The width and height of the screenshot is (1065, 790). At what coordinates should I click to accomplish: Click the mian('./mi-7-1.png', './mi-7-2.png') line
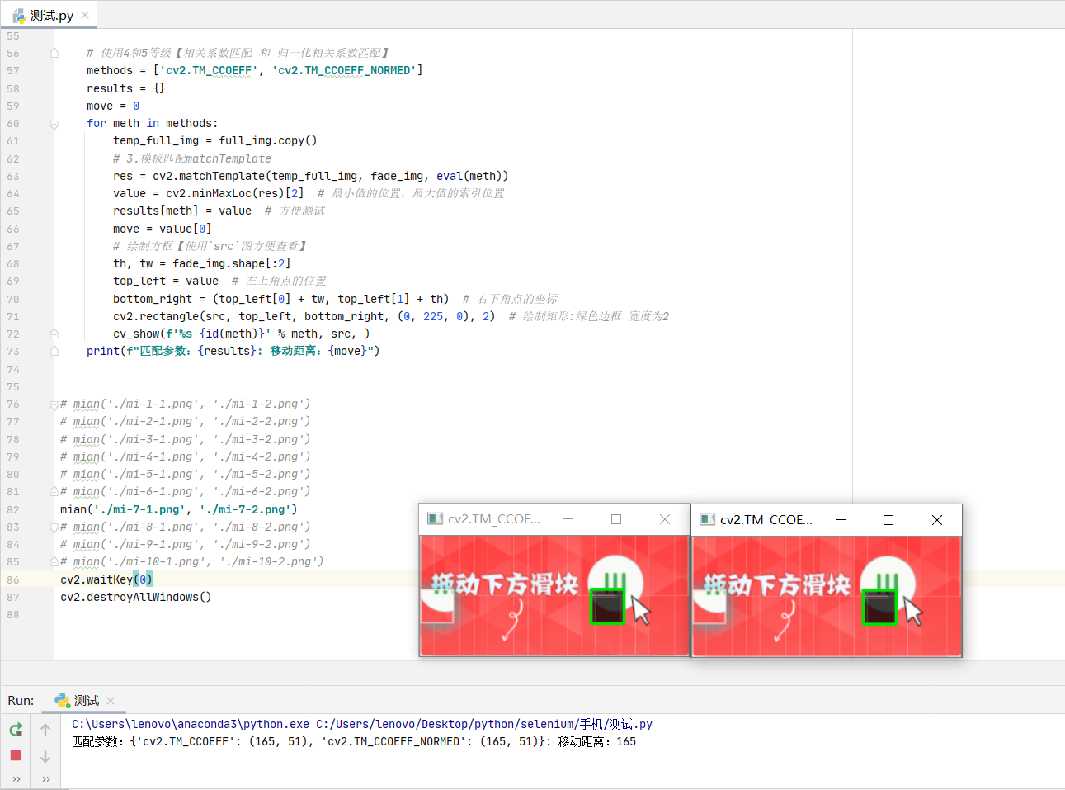179,510
